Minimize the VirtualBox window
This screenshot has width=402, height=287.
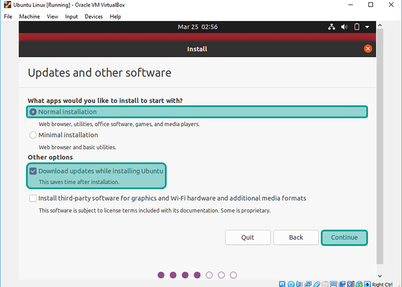351,5
